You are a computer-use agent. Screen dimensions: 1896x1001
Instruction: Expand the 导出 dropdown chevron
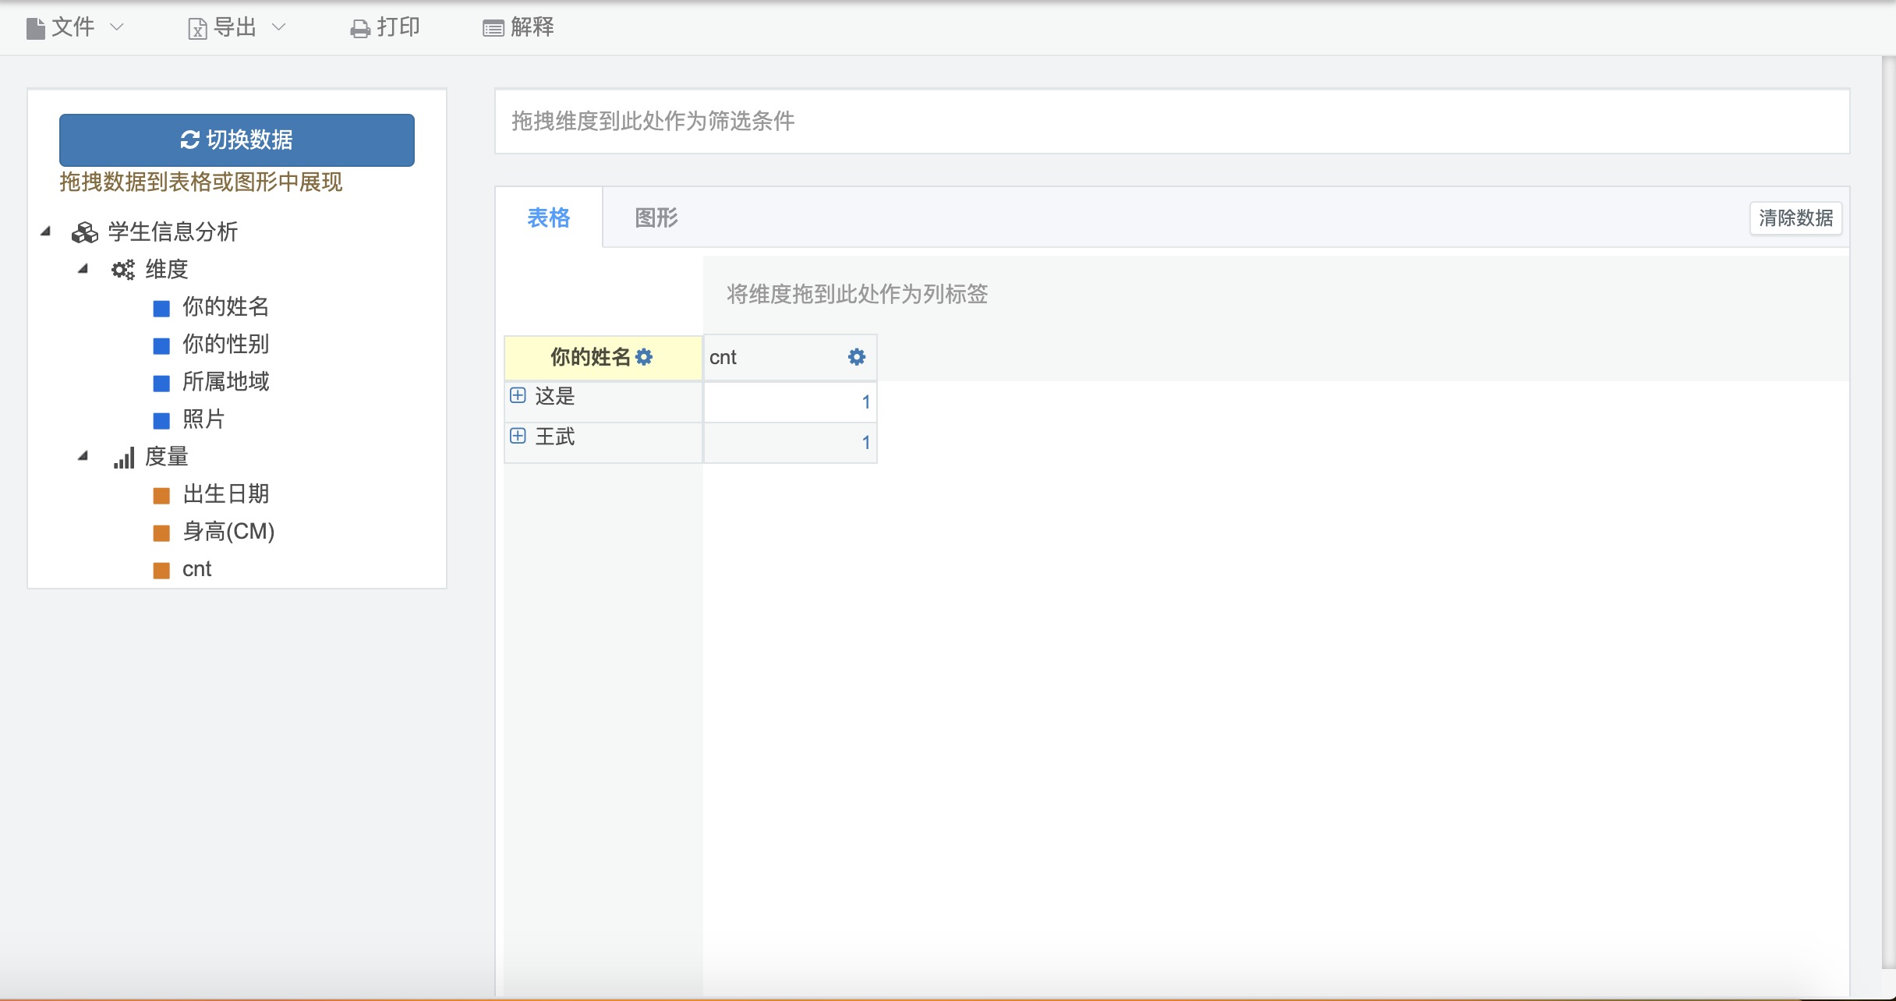pyautogui.click(x=279, y=27)
